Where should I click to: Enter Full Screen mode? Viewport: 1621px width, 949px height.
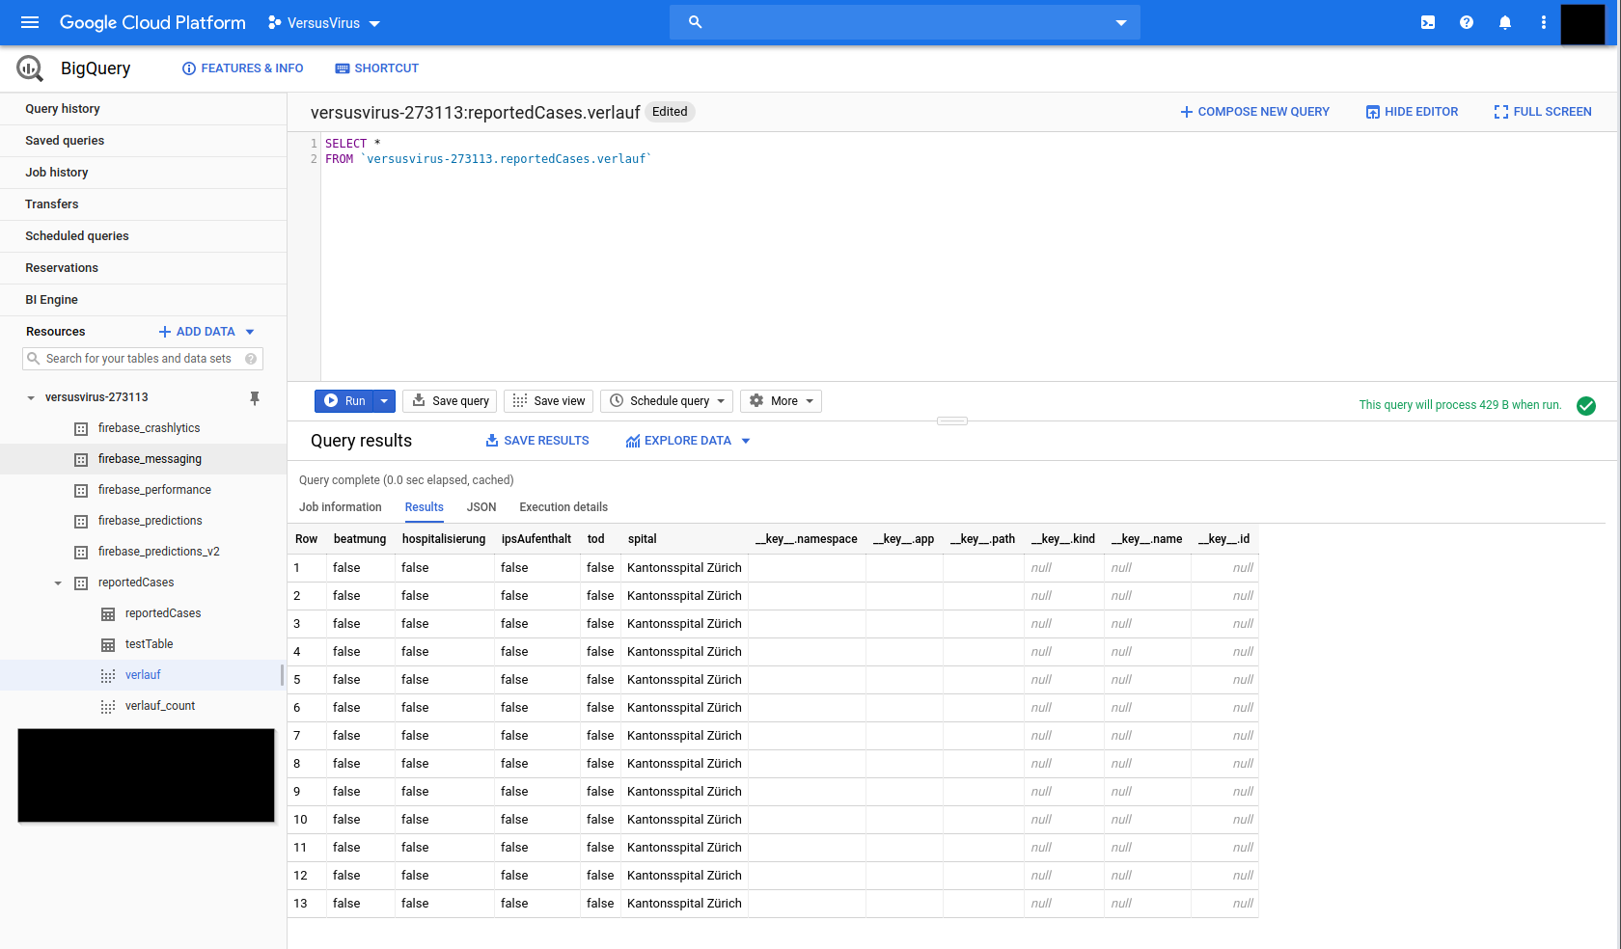click(1543, 112)
